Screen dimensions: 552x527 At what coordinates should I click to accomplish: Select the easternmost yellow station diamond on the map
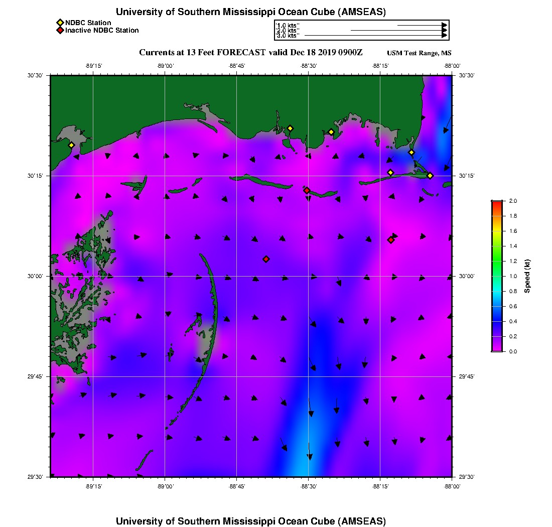(x=430, y=176)
